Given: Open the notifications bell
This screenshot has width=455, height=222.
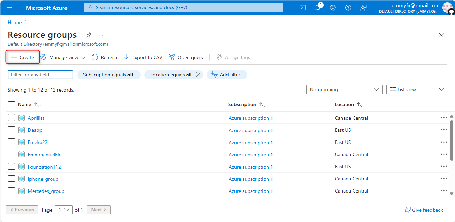Looking at the screenshot, I should coord(318,8).
